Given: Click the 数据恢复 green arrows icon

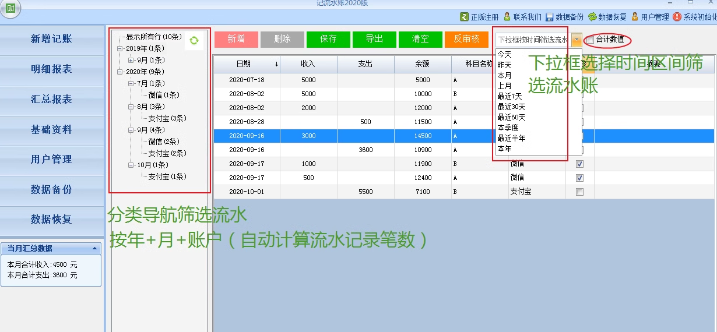Looking at the screenshot, I should pos(592,17).
